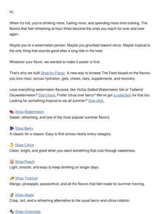The image size is (160, 214).
Task: Open the Shop by Flavor link
Action: point(53,73)
